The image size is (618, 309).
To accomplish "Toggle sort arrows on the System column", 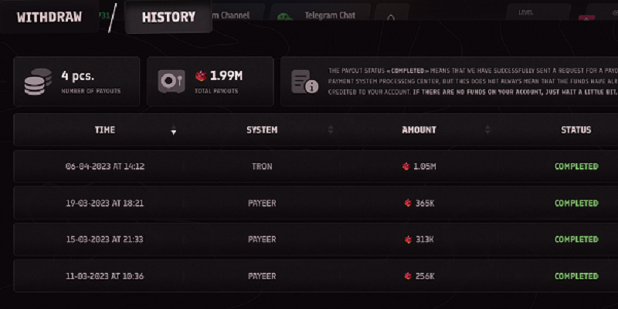I will 331,130.
